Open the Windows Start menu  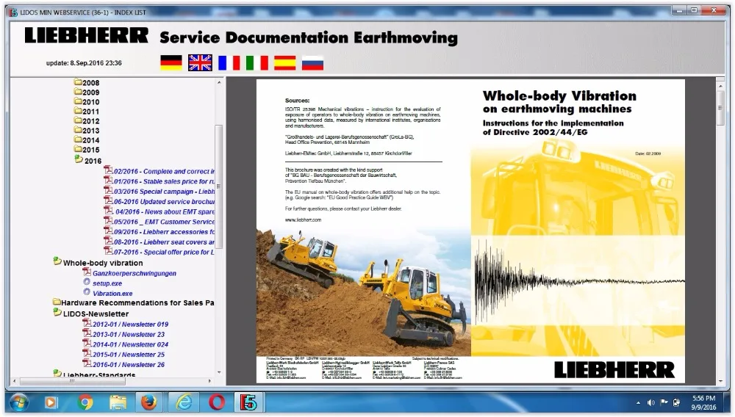click(19, 402)
